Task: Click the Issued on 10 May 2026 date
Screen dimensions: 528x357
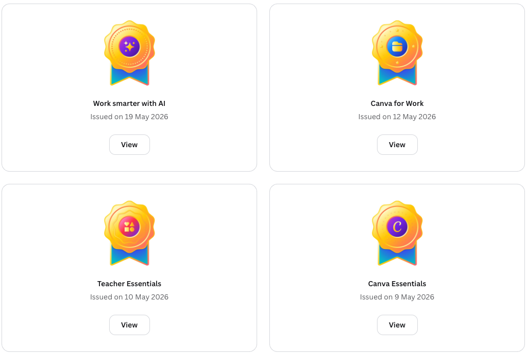Action: point(129,297)
